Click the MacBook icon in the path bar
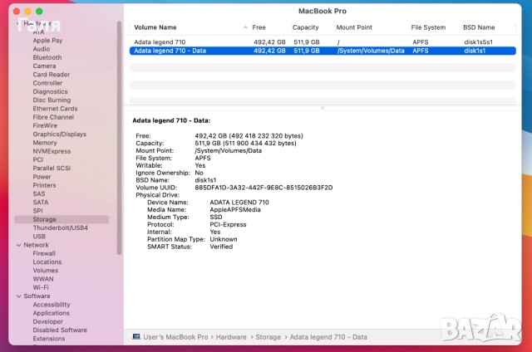532x352 pixels. (135, 336)
